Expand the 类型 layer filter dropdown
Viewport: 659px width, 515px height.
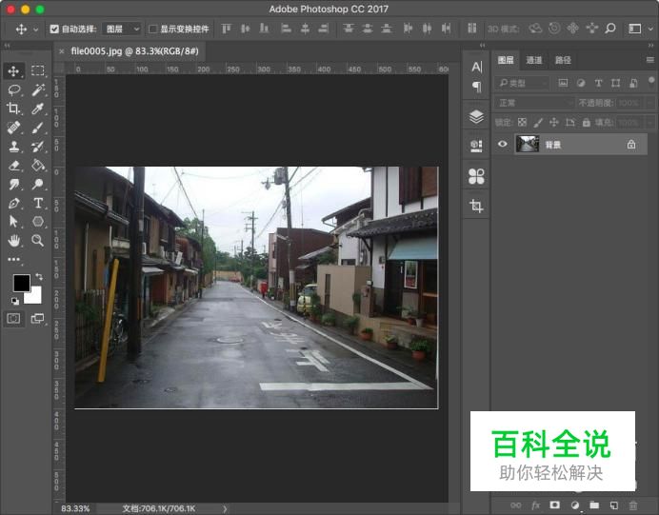[521, 84]
